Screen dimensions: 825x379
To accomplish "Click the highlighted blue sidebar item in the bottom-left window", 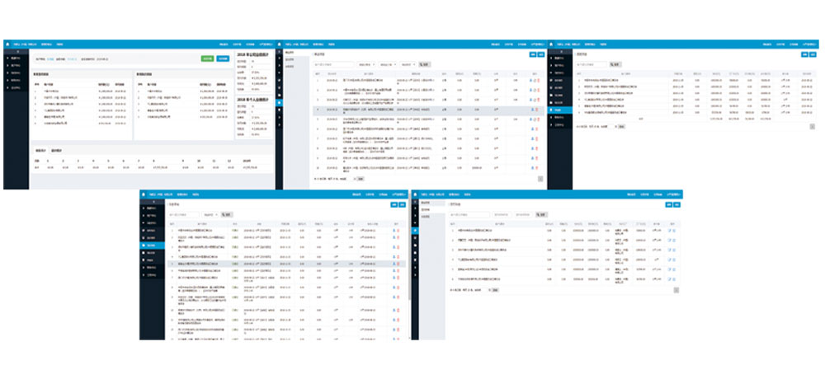I will pyautogui.click(x=151, y=245).
